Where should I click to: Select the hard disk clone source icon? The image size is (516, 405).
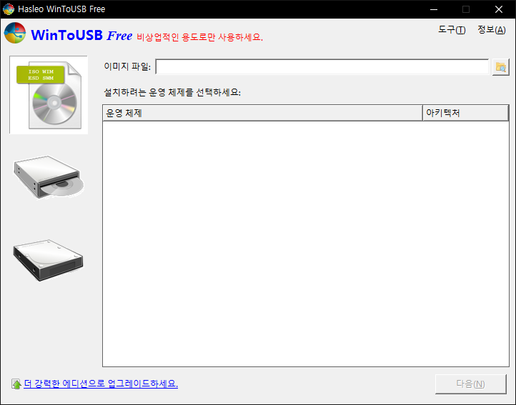pyautogui.click(x=49, y=260)
